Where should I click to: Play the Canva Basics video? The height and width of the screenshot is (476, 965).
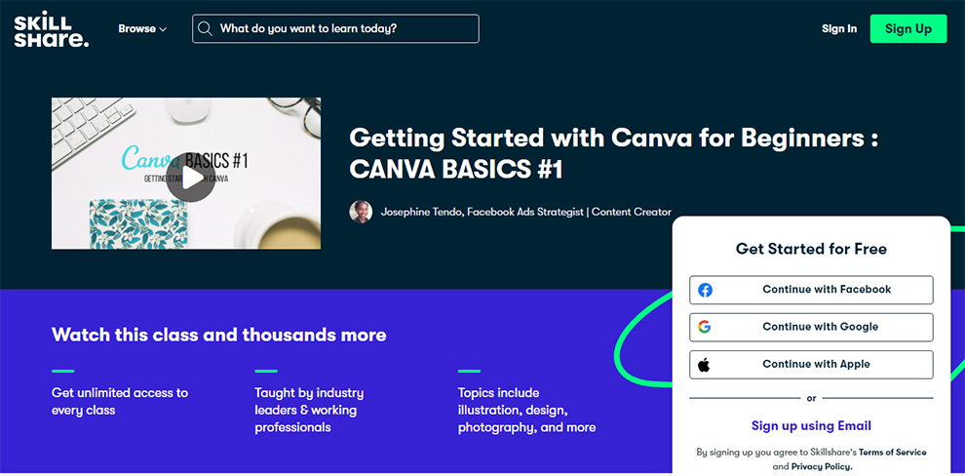click(190, 178)
